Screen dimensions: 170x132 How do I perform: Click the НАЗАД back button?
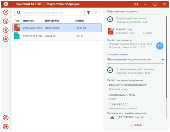point(136,125)
